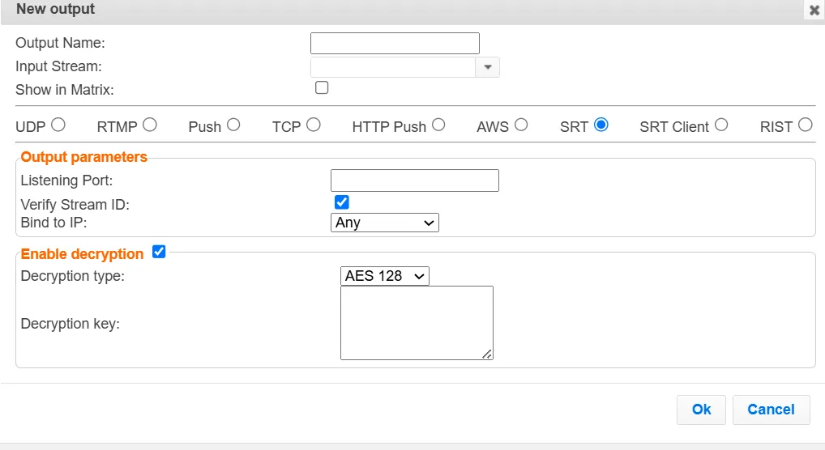Click the Enable decryption label
Screen dimensions: 825x450
click(x=82, y=254)
